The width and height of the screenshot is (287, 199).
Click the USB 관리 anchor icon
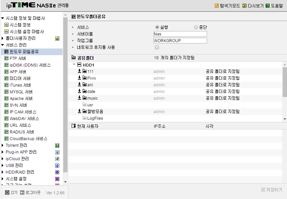tap(57, 166)
